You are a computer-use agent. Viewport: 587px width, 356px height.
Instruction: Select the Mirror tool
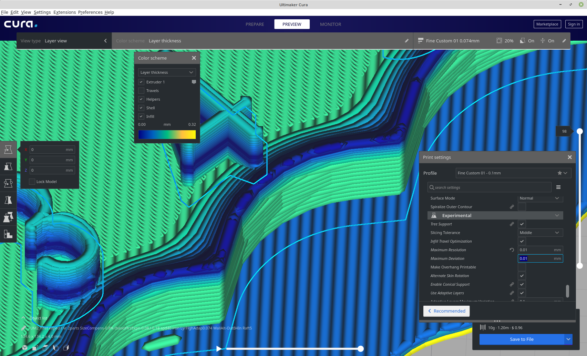tap(8, 200)
